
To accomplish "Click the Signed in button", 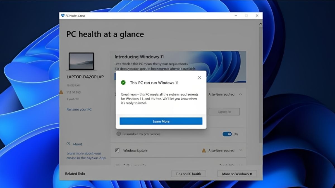I will [224, 112].
